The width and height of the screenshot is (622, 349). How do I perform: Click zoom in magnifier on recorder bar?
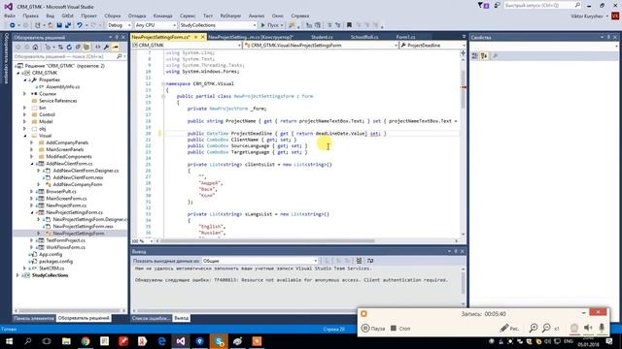534,328
